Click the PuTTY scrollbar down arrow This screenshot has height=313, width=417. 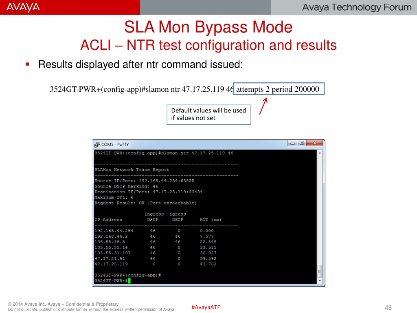[x=320, y=281]
